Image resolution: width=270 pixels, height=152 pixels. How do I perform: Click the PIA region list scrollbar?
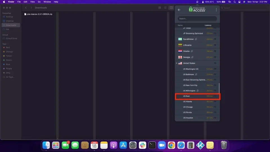click(x=219, y=88)
